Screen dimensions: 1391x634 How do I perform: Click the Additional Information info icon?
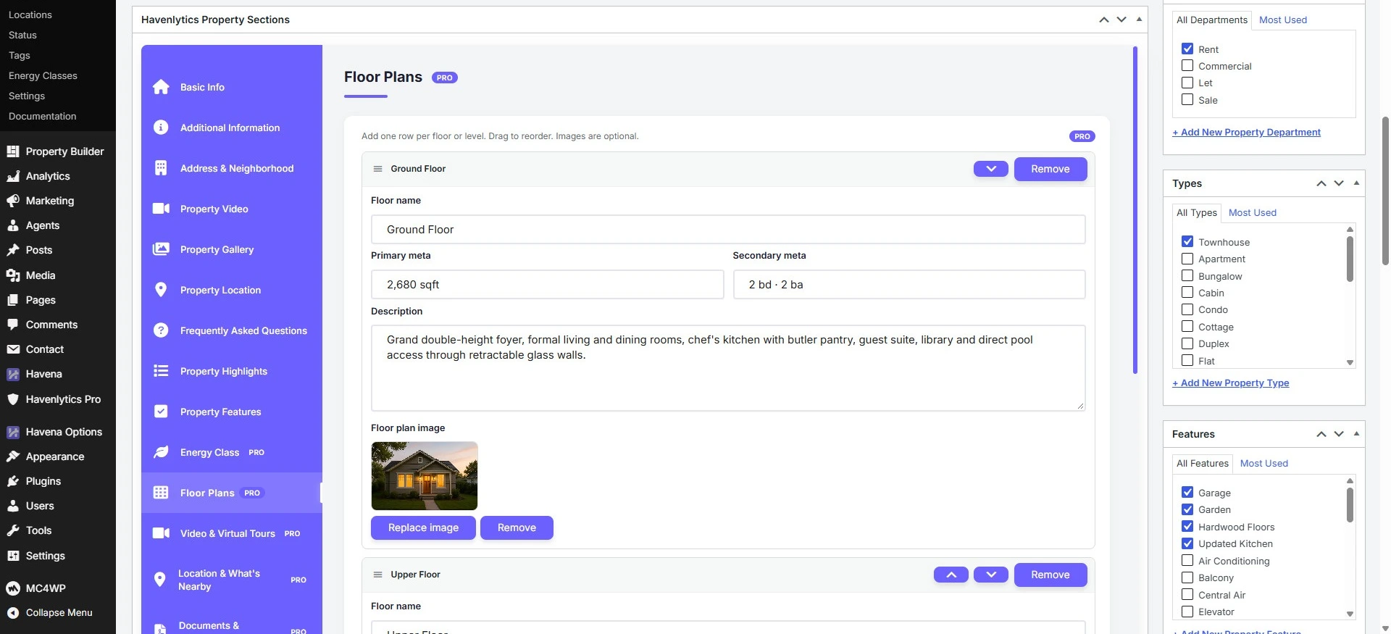(161, 128)
